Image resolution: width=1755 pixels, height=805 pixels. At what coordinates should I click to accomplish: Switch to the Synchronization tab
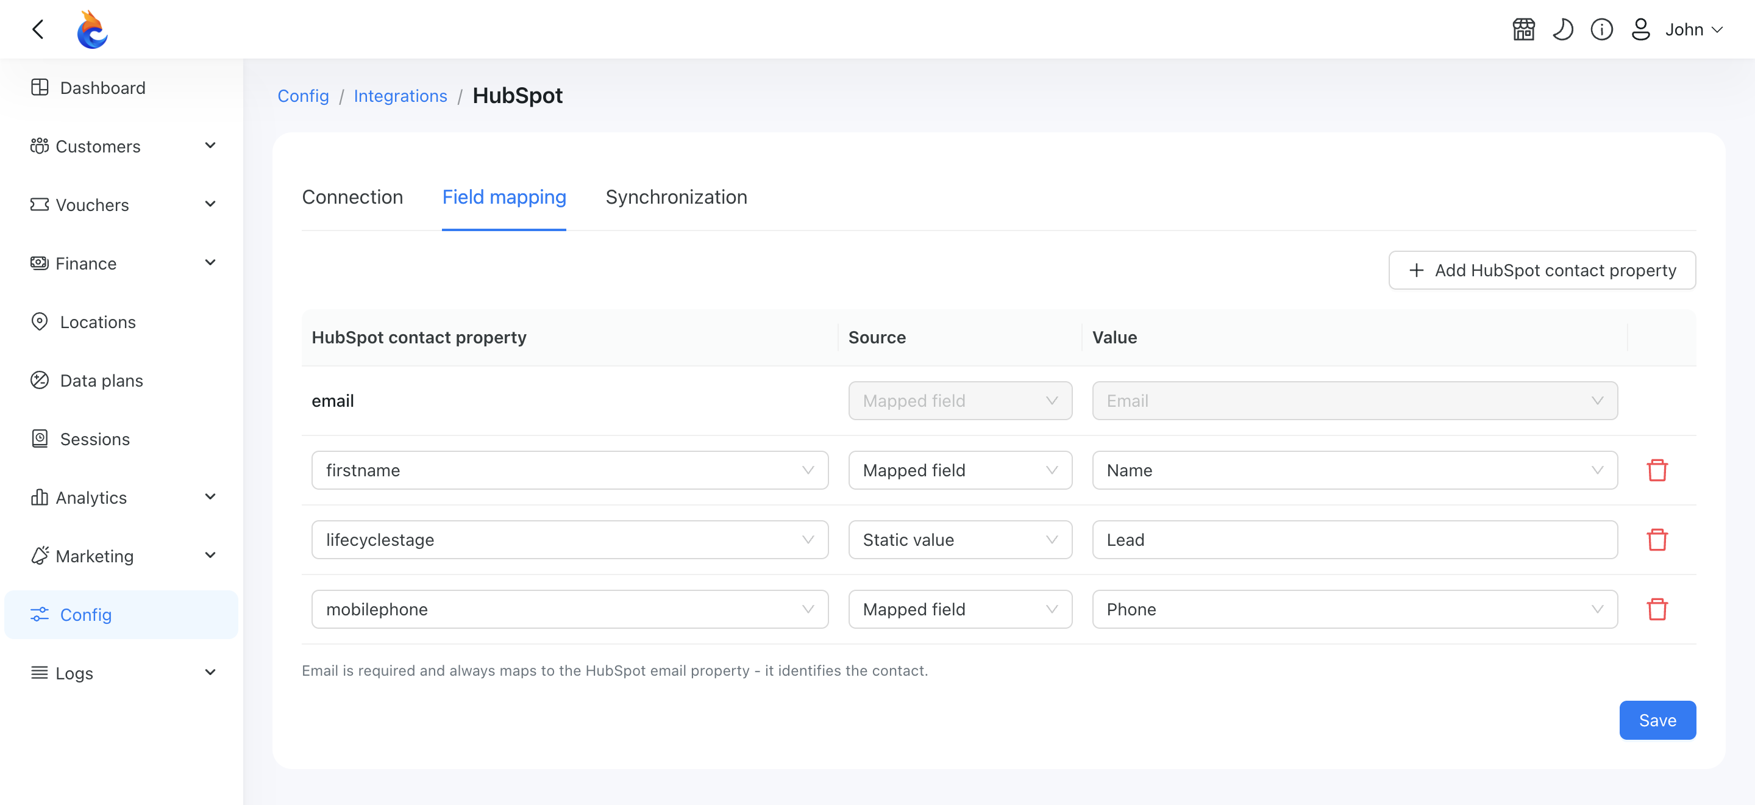[676, 197]
